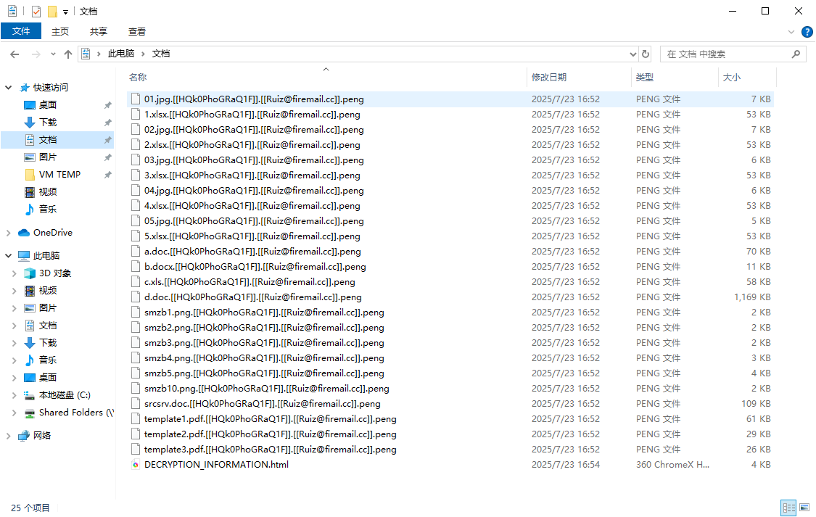
Task: Sort files by 大小 column header
Action: 732,77
